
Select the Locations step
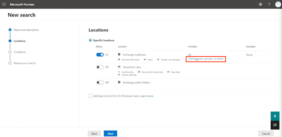click(19, 41)
